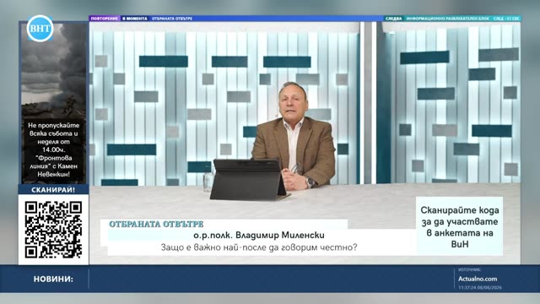Image resolution: width=540 pixels, height=304 pixels.
Task: Click the black tablet on the desk
Action: [x=249, y=180]
